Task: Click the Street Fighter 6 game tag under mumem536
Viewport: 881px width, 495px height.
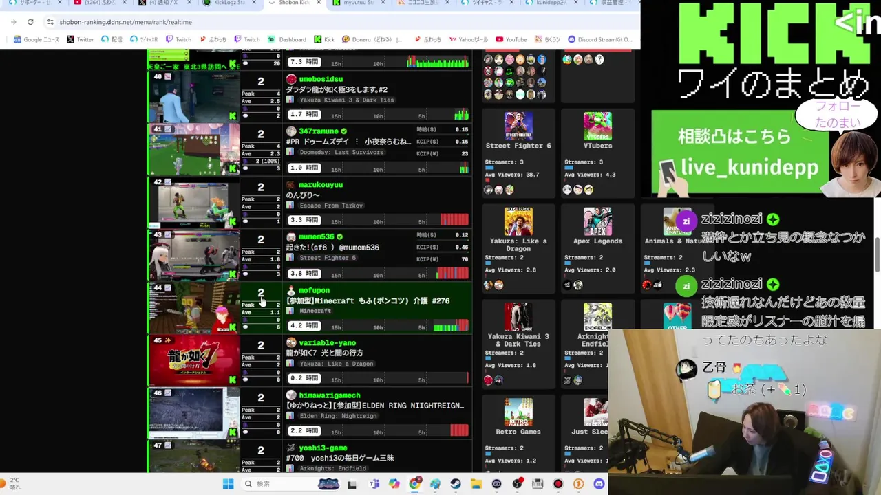Action: (x=328, y=258)
